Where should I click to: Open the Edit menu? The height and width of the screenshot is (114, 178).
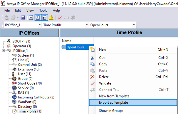tap(18, 11)
